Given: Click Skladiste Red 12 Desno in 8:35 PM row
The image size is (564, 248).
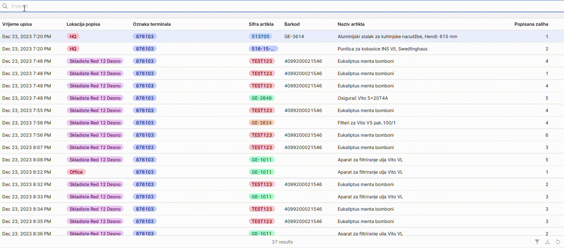Looking at the screenshot, I should coord(95,221).
